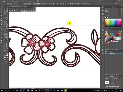Open WhatsApp from the taskbar
The height and width of the screenshot is (92, 123).
[x=62, y=90]
